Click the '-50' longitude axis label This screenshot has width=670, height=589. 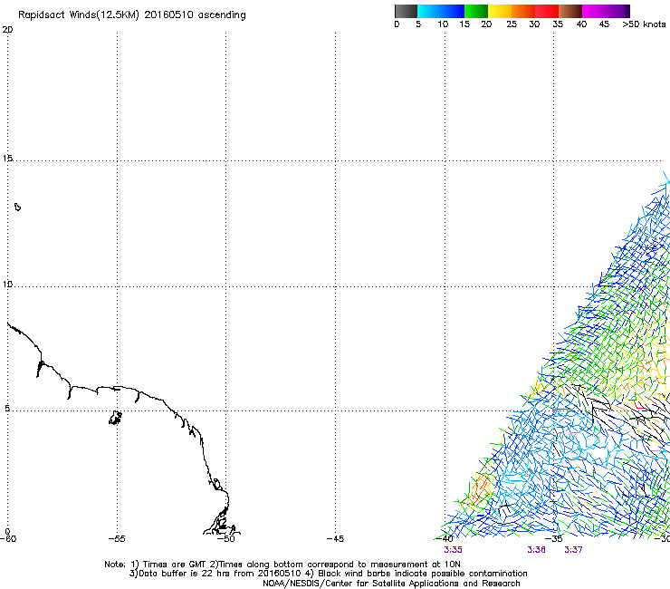click(x=226, y=538)
